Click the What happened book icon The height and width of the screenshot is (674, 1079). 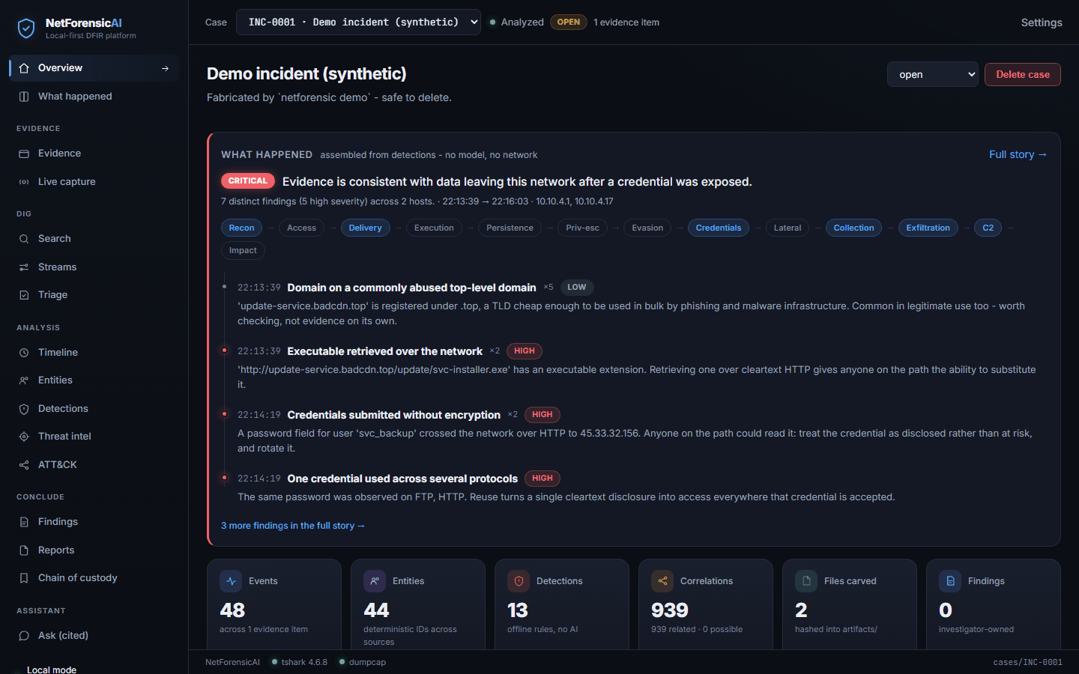(x=24, y=97)
